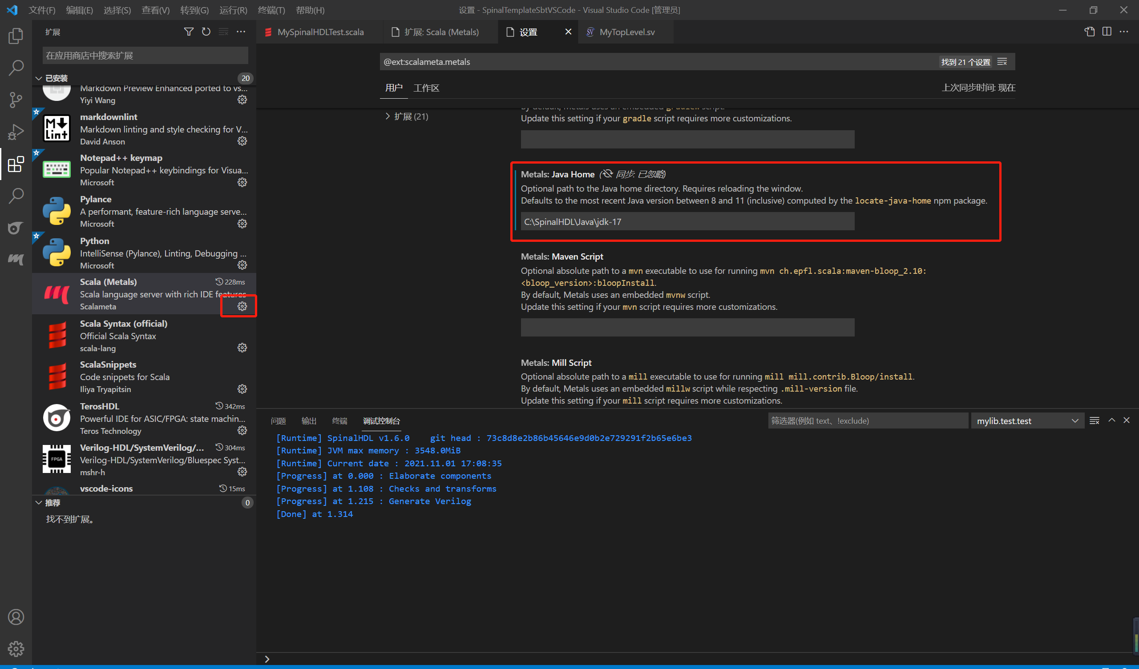Open the Scala (Metals) manage gear
This screenshot has width=1139, height=669.
point(242,306)
